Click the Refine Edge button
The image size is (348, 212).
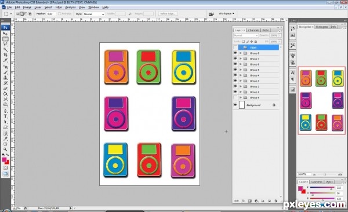[x=168, y=14]
